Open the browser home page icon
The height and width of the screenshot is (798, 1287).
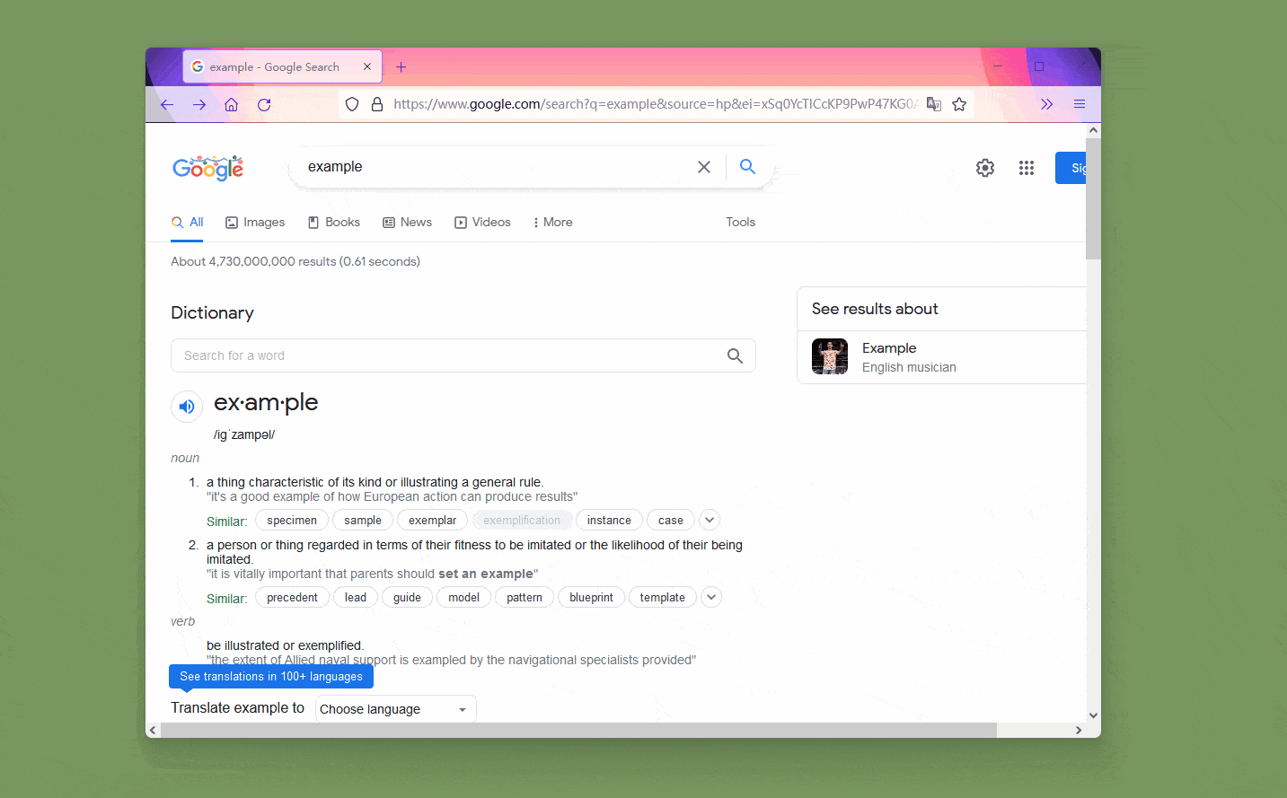(232, 105)
